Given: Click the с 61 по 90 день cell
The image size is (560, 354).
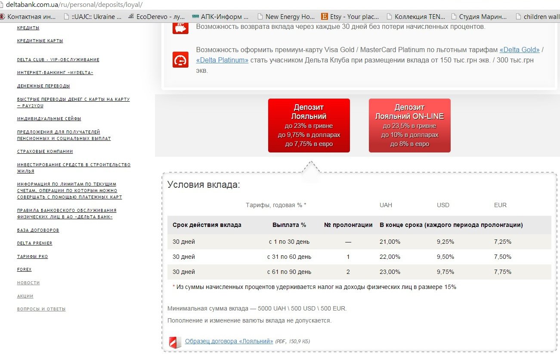Looking at the screenshot, I should click(x=289, y=272).
